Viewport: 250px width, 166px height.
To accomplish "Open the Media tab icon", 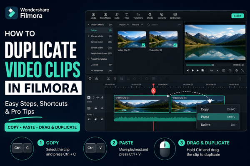I will pyautogui.click(x=93, y=15).
